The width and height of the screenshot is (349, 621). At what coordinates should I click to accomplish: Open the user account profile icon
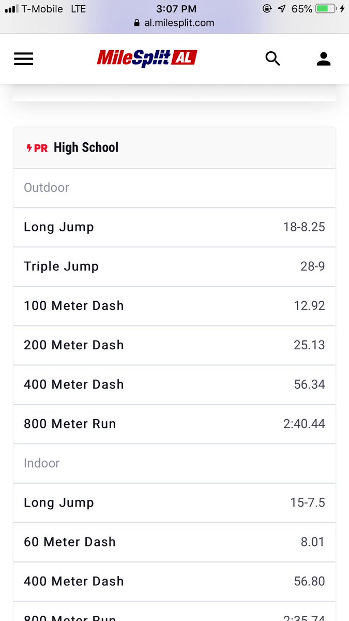(x=324, y=59)
